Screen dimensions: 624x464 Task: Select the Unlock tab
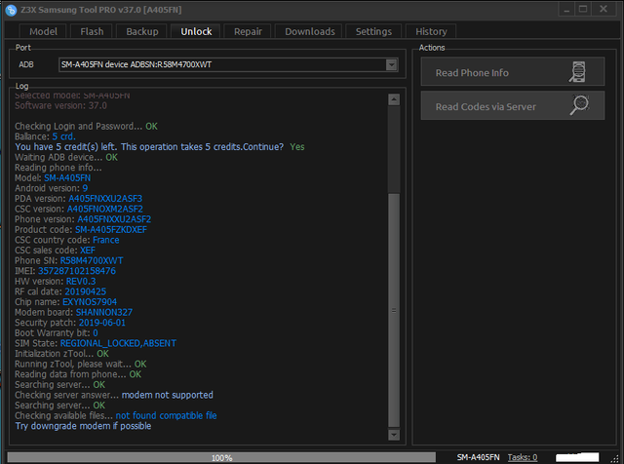(x=196, y=31)
